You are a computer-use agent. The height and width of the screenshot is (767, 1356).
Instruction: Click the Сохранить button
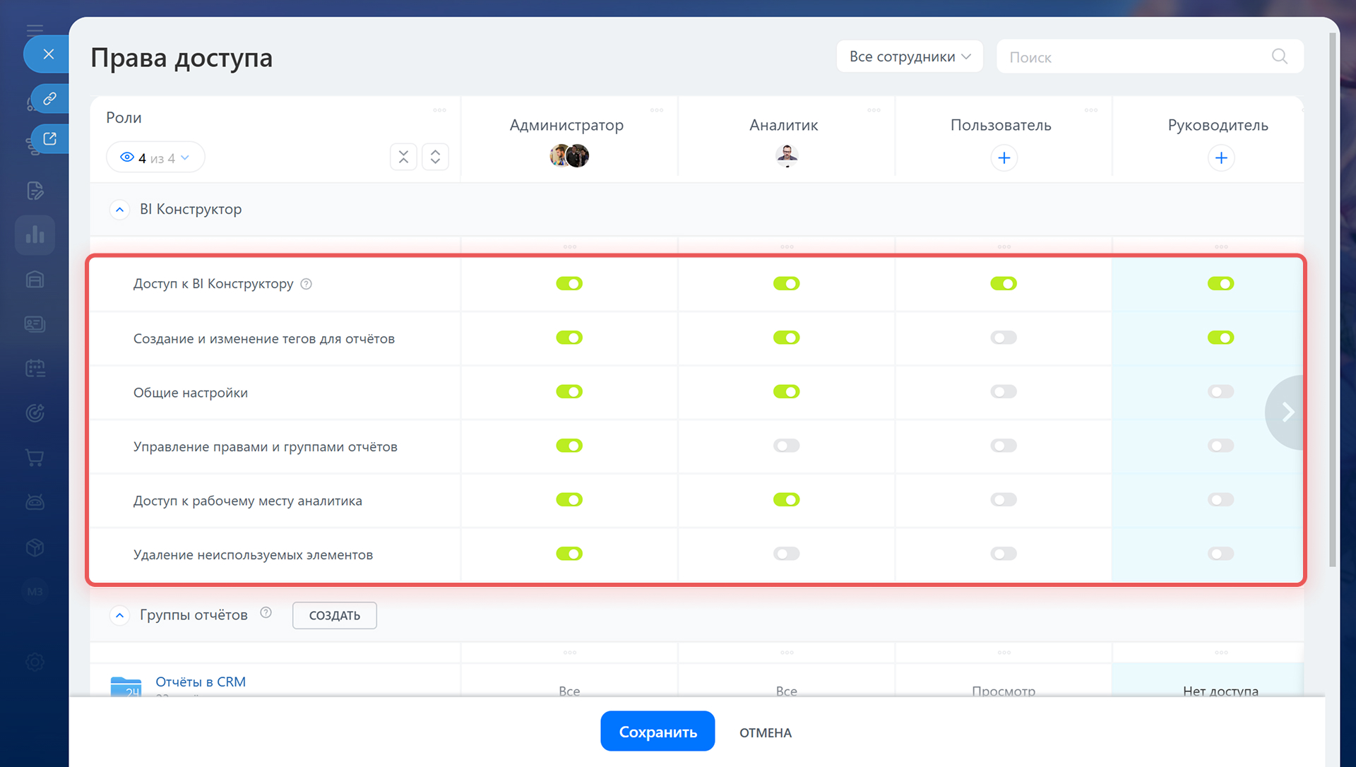click(657, 732)
